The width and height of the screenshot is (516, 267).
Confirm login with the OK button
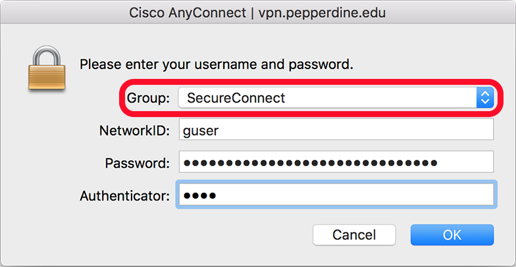tap(451, 235)
